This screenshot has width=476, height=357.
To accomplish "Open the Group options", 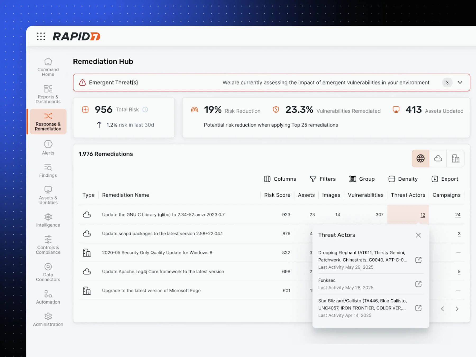I will pos(362,179).
